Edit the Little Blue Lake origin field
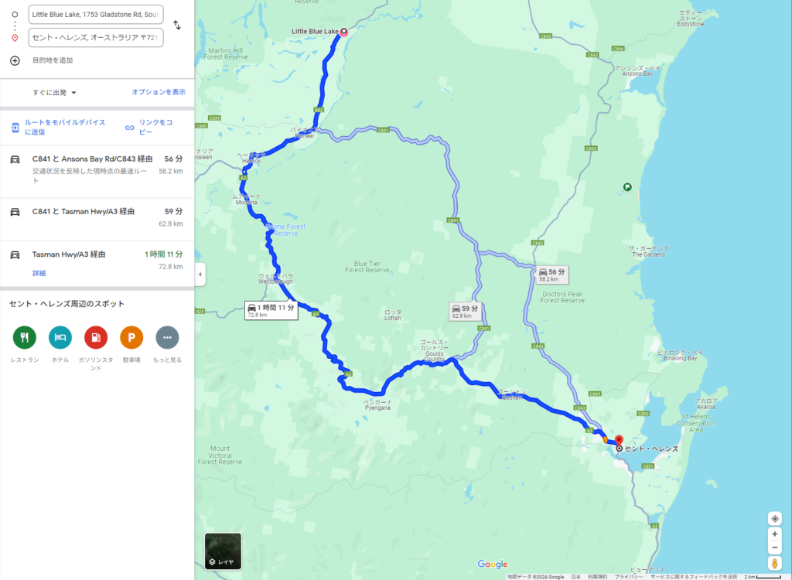 pyautogui.click(x=96, y=15)
